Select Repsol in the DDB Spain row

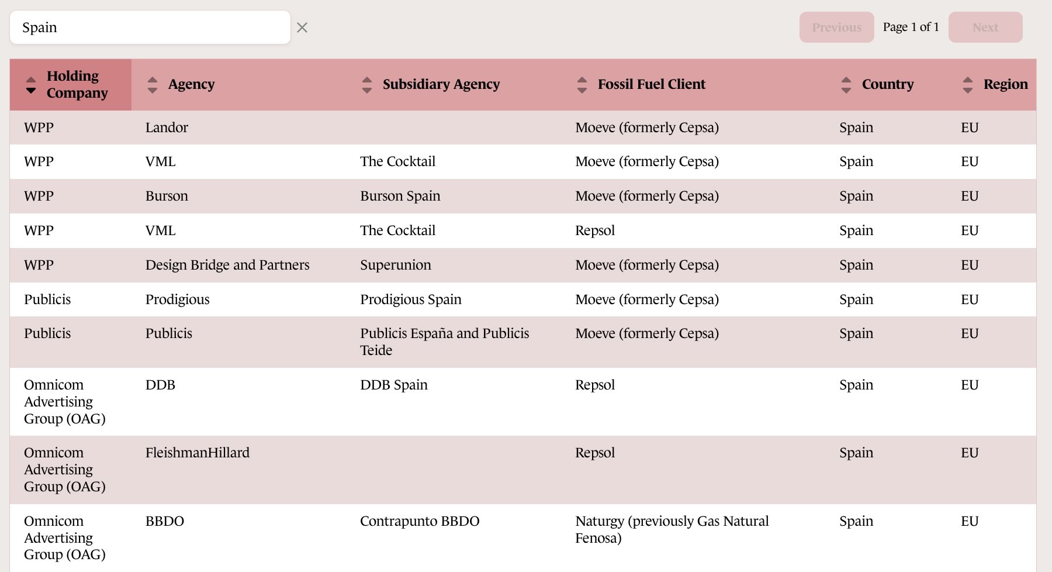(595, 385)
